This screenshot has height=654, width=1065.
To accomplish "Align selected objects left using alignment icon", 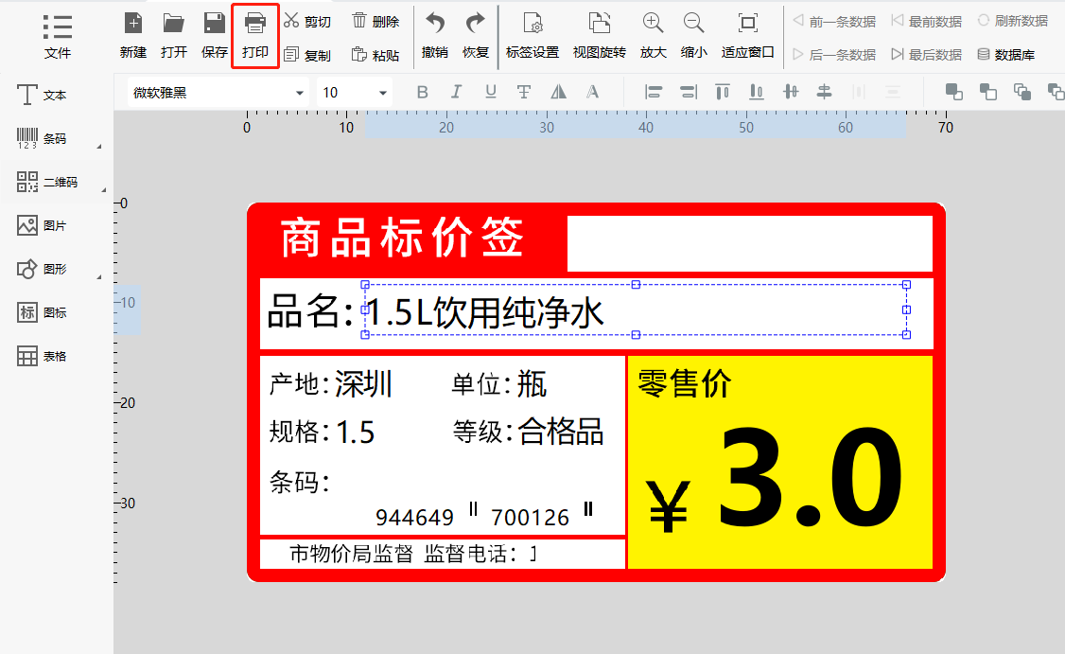I will click(x=652, y=92).
